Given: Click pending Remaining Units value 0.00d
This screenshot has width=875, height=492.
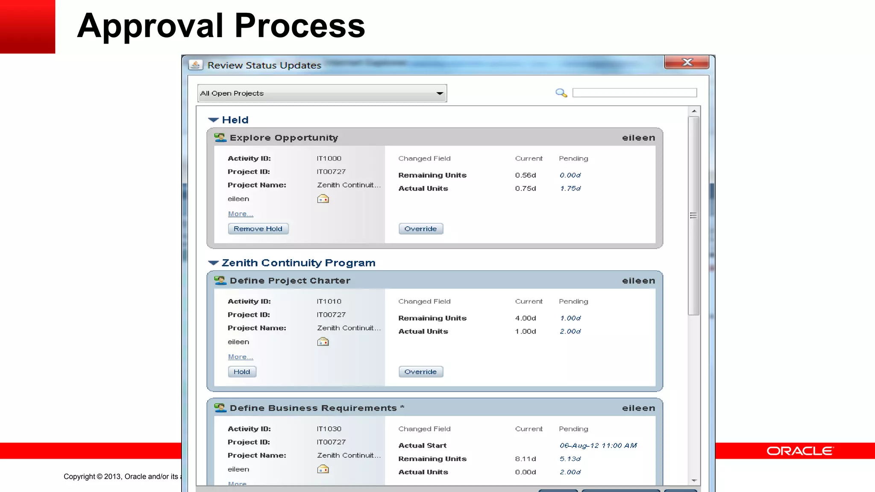Looking at the screenshot, I should 570,175.
